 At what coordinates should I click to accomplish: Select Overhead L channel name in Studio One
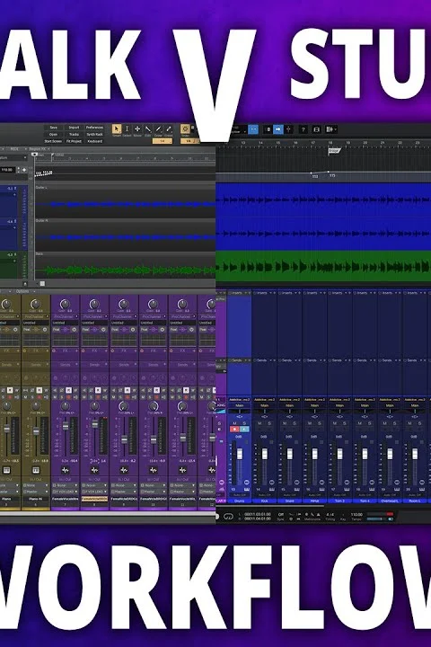tap(390, 501)
